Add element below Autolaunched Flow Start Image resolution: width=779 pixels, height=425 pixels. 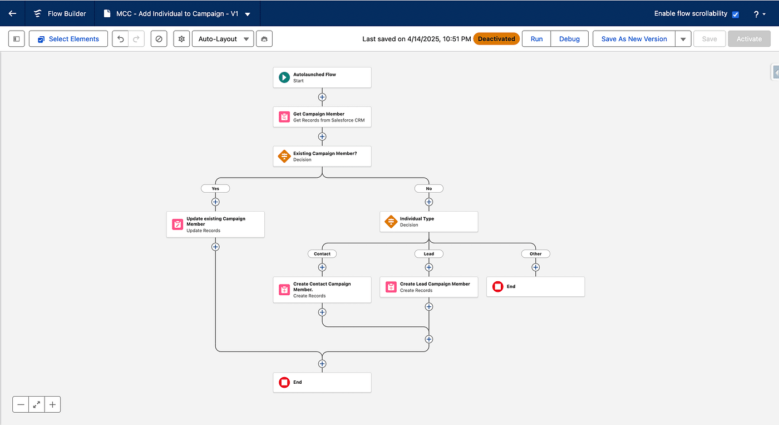click(322, 97)
